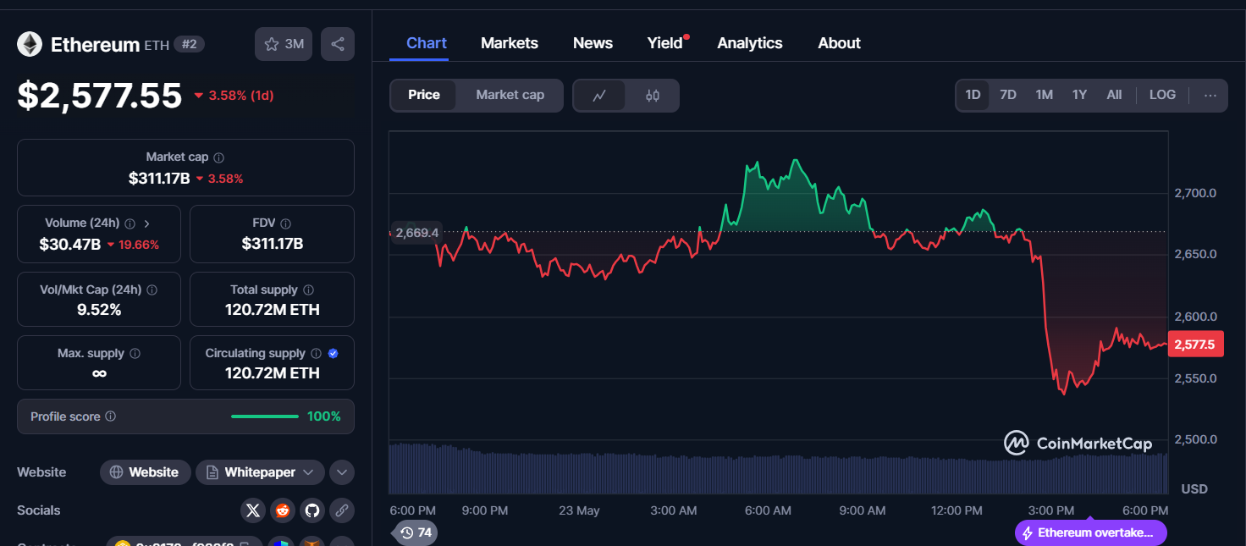Click the '23 May' date label on axis
This screenshot has height=546, width=1246.
[579, 510]
